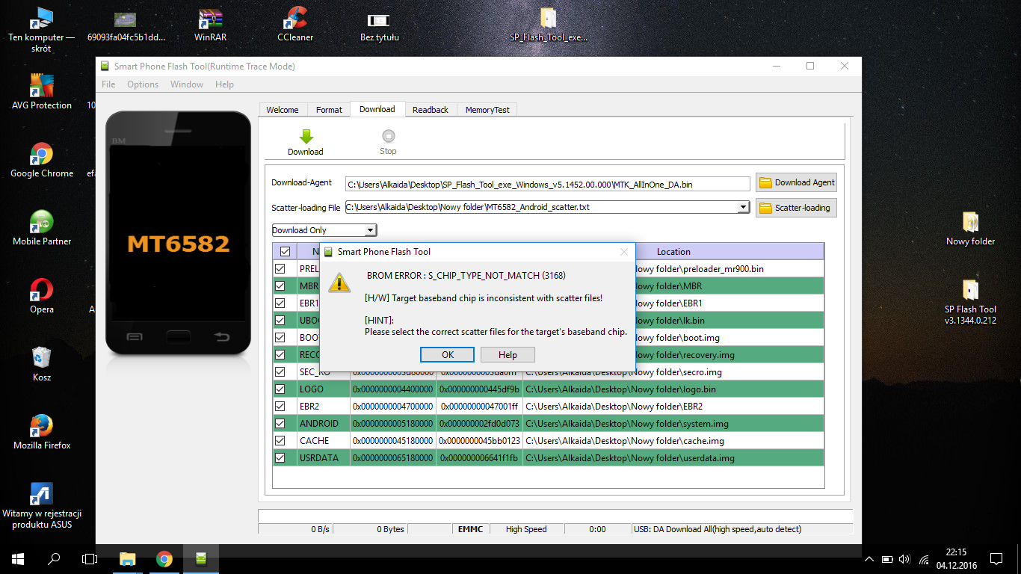Image resolution: width=1021 pixels, height=574 pixels.
Task: Show hidden system tray icons
Action: [x=869, y=559]
